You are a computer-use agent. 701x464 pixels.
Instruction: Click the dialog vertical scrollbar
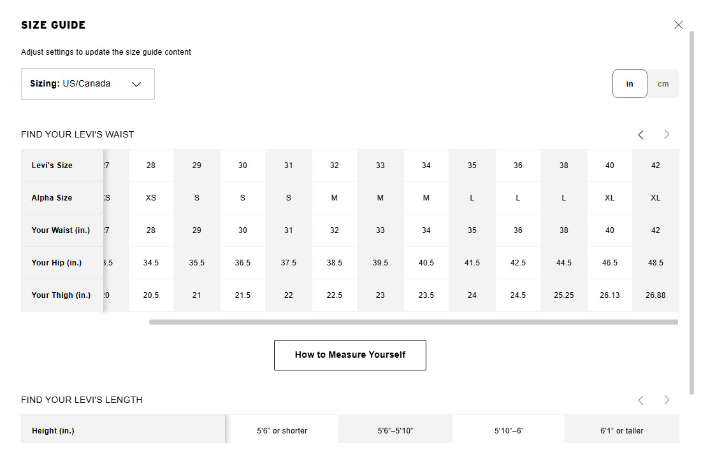pyautogui.click(x=691, y=213)
